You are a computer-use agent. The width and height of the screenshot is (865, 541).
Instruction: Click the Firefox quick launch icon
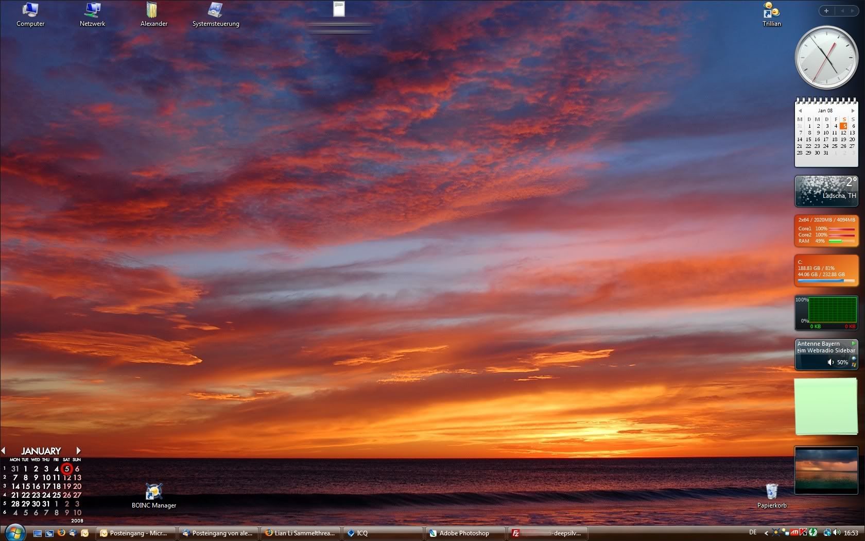click(x=61, y=533)
